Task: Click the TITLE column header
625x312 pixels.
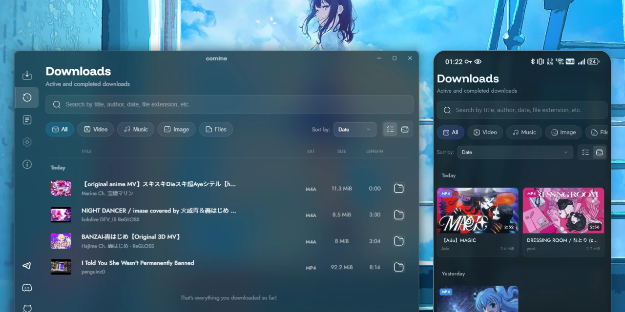Action: click(x=86, y=151)
